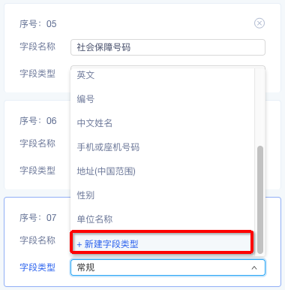Click the 字段类型 label in card 06
The width and height of the screenshot is (285, 290).
[37, 171]
